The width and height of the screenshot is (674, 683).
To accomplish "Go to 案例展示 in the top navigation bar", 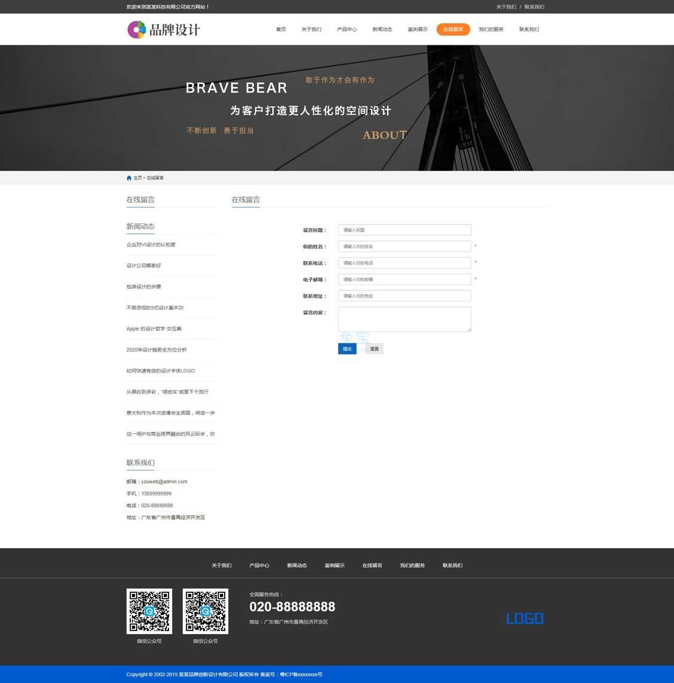I will click(x=418, y=29).
